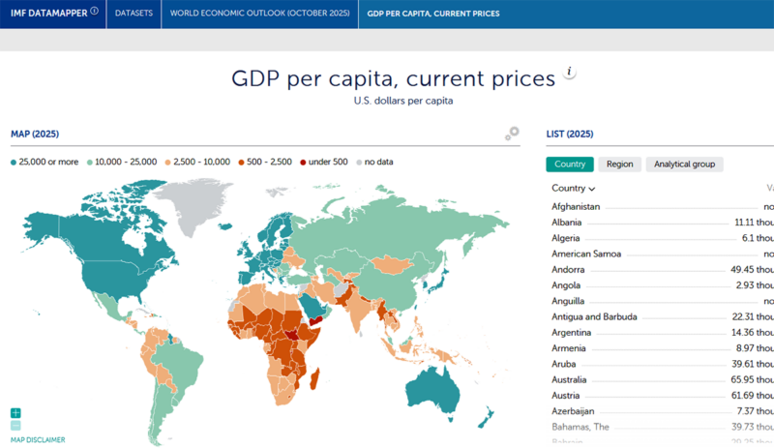Open World Economic Outlook (October 2025)

(x=258, y=14)
